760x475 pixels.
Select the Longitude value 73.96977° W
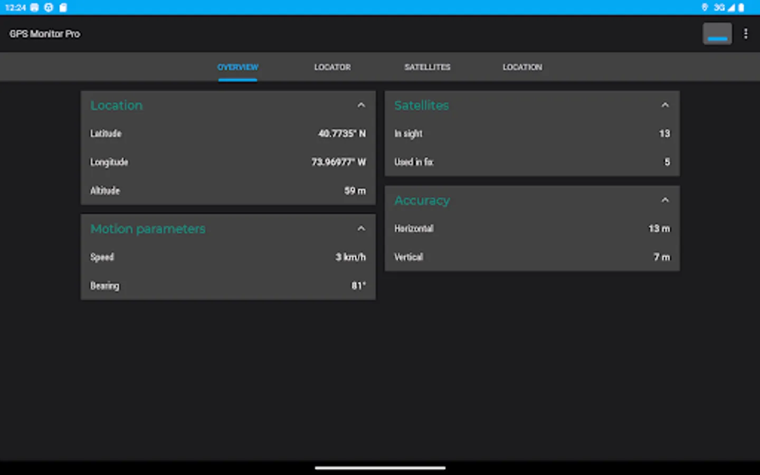(x=338, y=162)
